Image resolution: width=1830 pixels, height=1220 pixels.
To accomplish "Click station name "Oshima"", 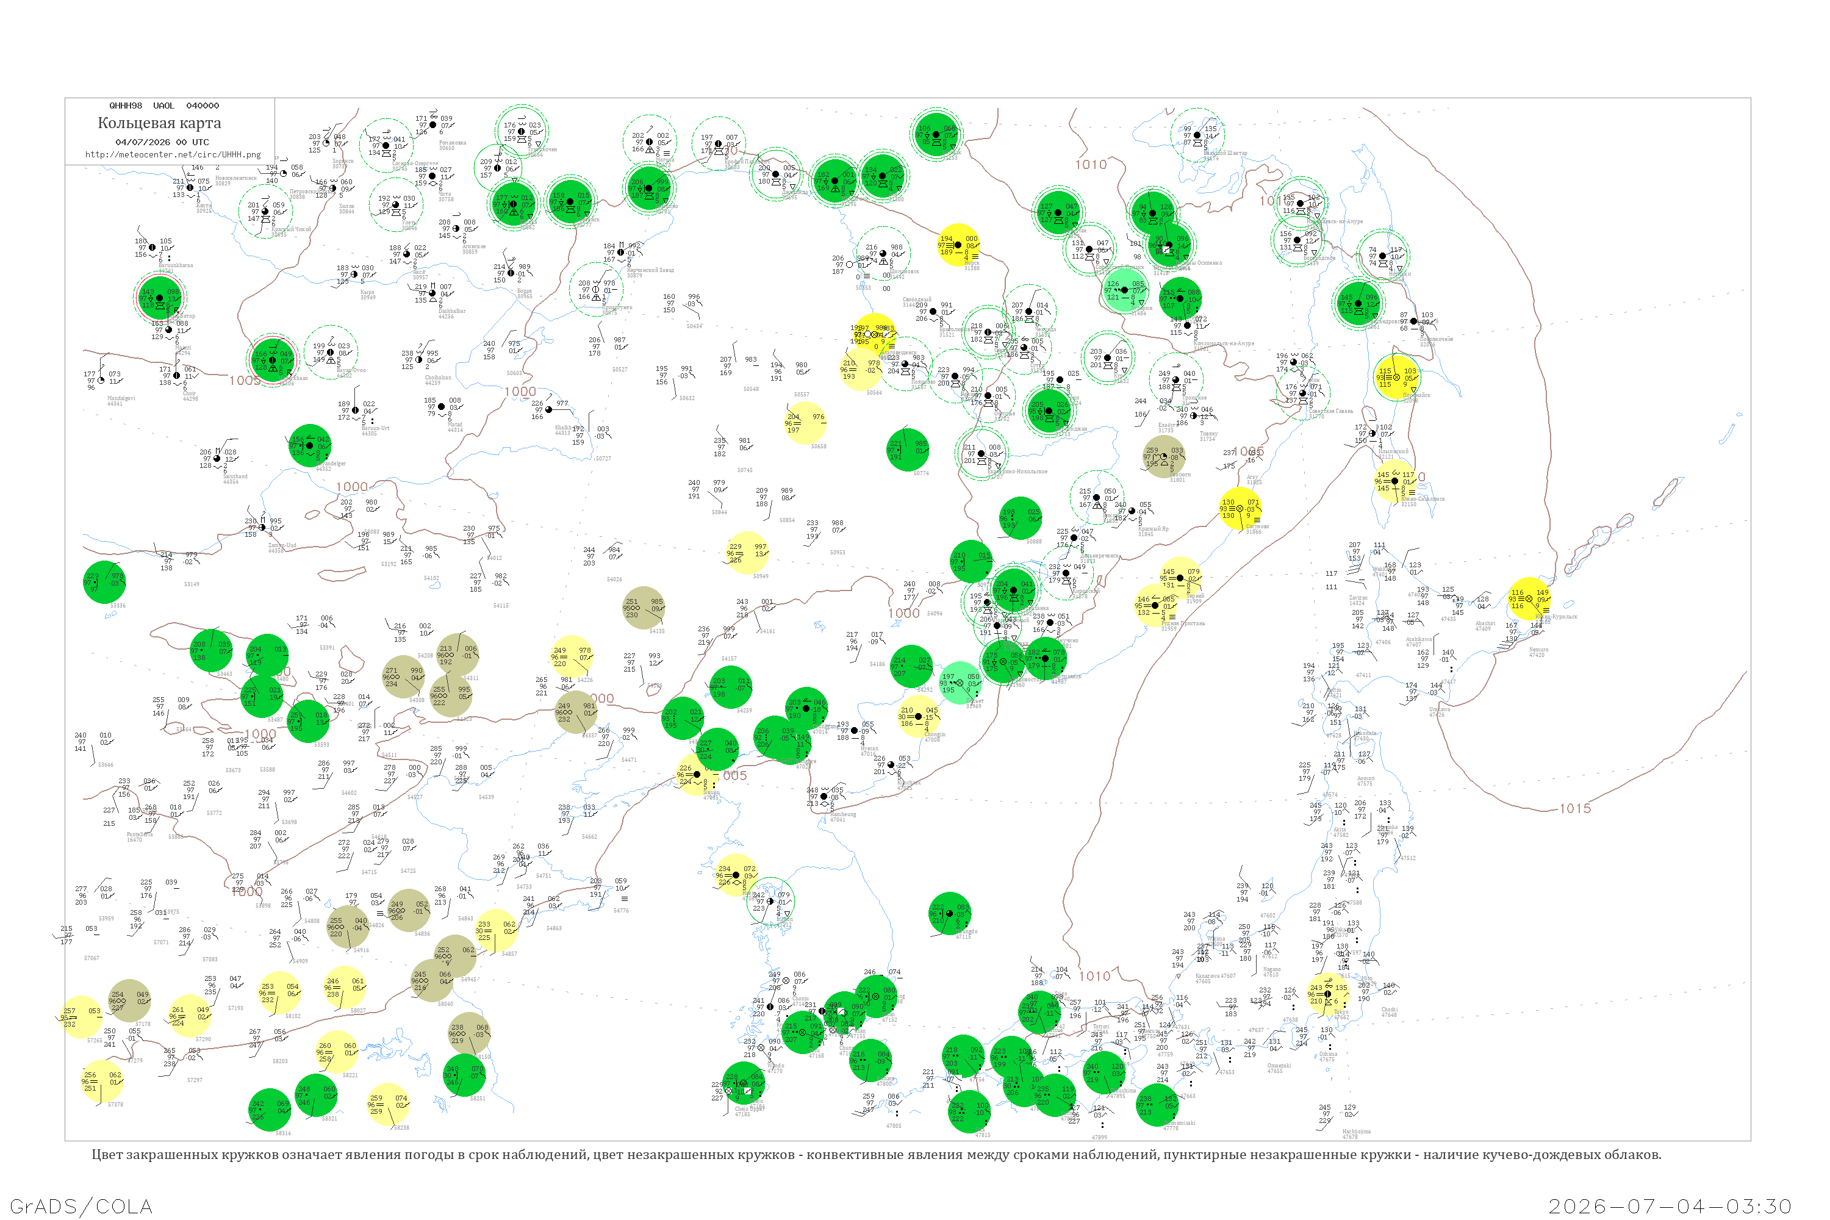I will (x=1328, y=1054).
